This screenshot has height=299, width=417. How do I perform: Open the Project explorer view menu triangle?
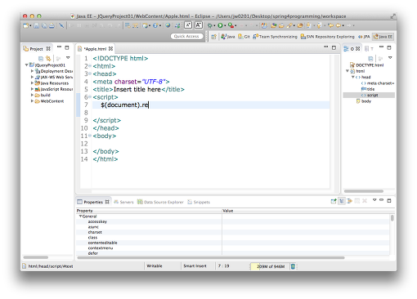click(68, 58)
